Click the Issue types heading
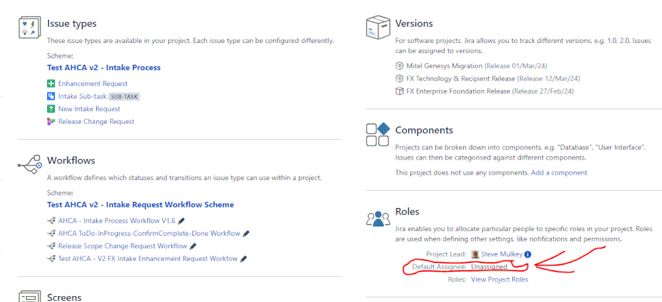This screenshot has width=662, height=302. pyautogui.click(x=72, y=23)
